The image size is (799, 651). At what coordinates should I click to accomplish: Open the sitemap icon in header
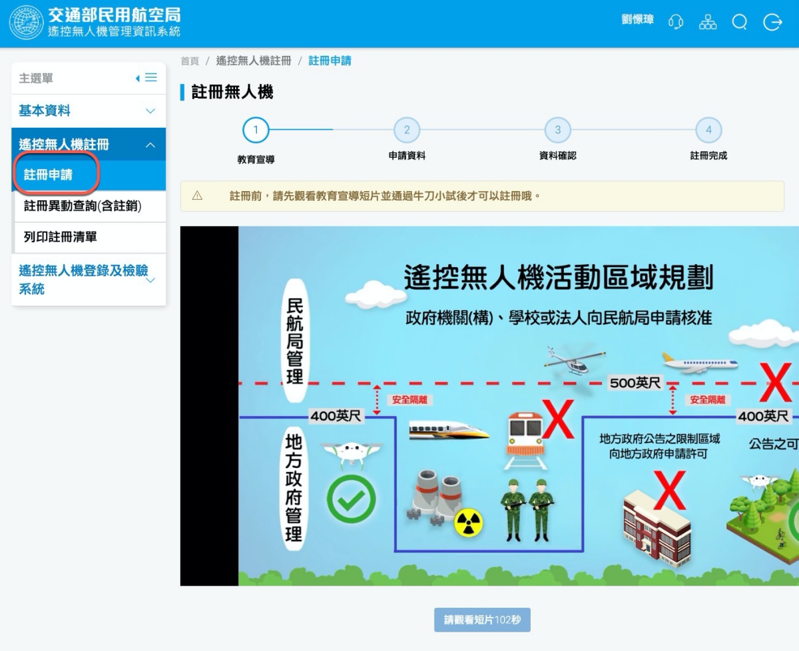pyautogui.click(x=708, y=23)
